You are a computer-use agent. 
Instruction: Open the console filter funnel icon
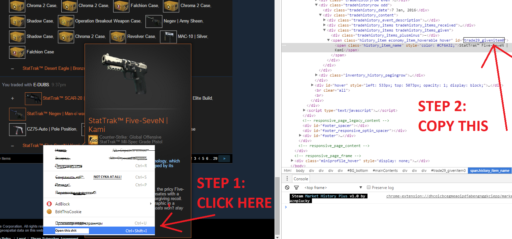296,188
